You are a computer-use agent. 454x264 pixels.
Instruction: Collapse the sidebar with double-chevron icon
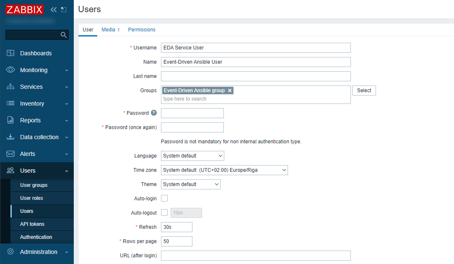point(53,9)
